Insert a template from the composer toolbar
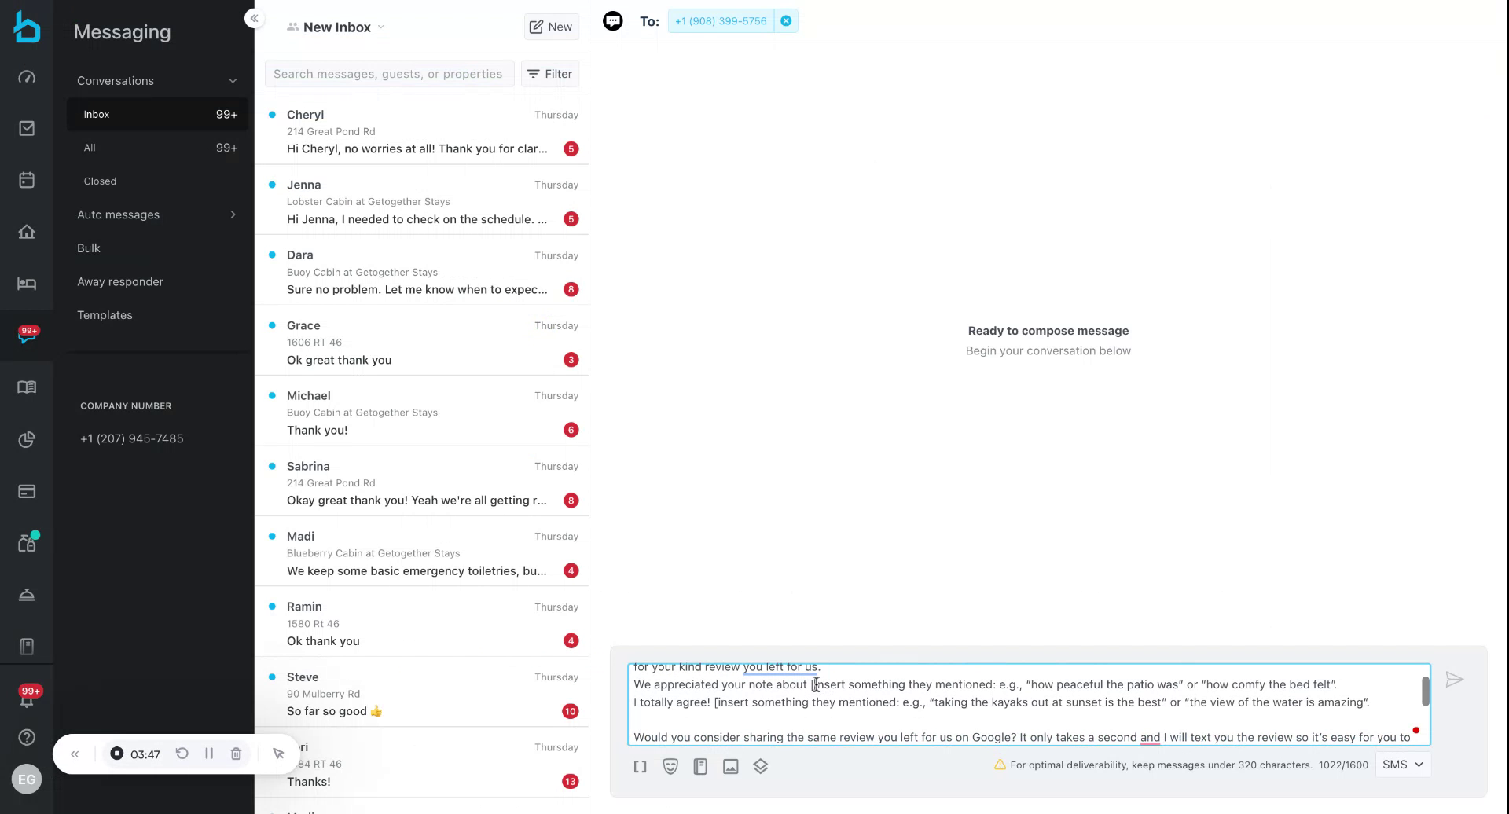This screenshot has height=814, width=1509. point(699,766)
